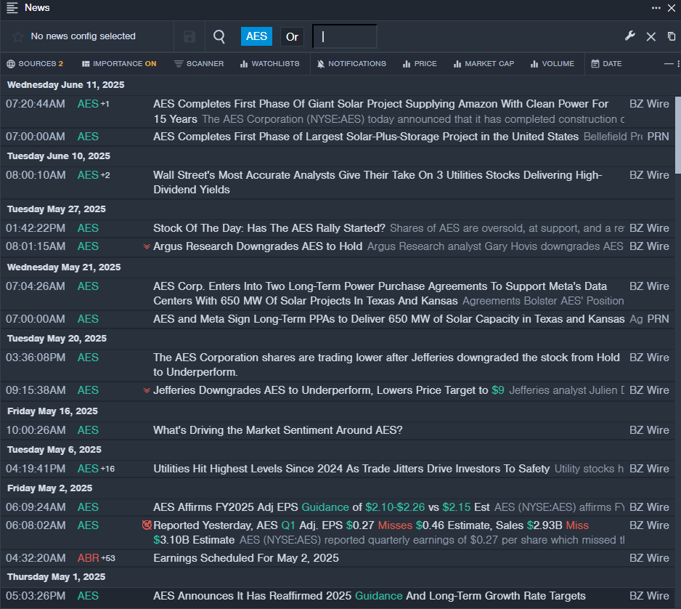Screen dimensions: 681x609
Task: Select The AES Corporation shares are trading lower headline
Action: click(x=386, y=365)
